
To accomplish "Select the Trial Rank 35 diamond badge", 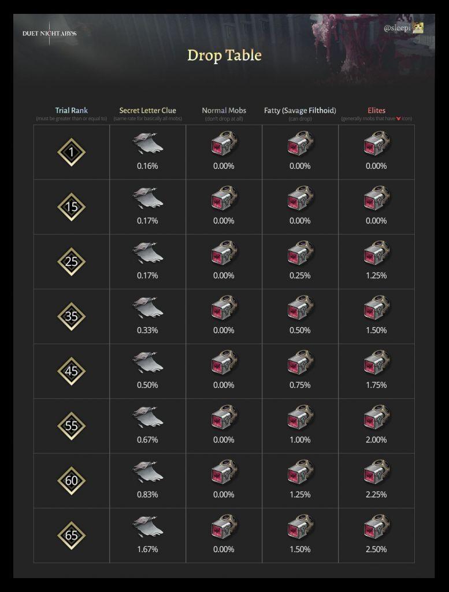I will pyautogui.click(x=71, y=316).
